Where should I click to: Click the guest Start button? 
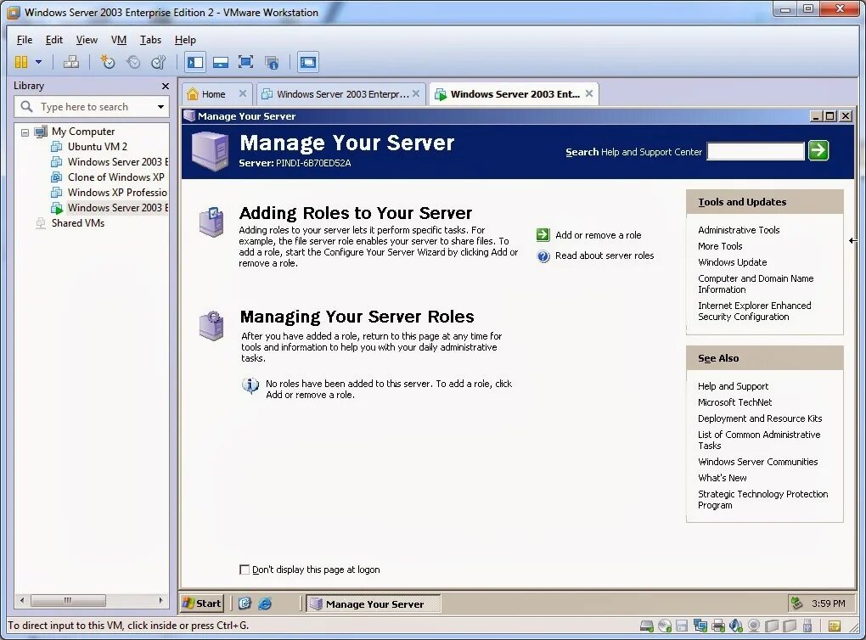202,604
